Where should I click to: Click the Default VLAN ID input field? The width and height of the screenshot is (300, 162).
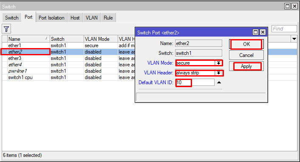pyautogui.click(x=195, y=82)
